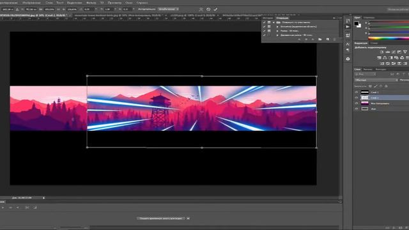Image resolution: width=409 pixels, height=230 pixels.
Task: Expand the Виньетка action steps
Action: pos(277,27)
